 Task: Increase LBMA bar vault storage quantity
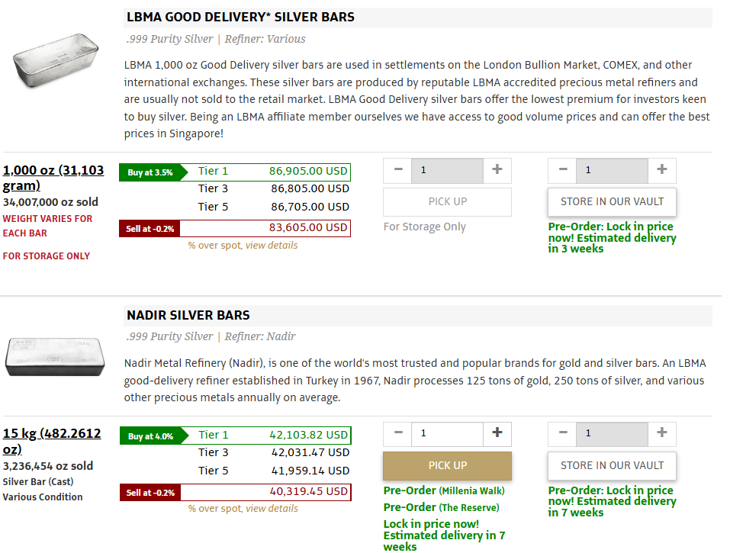coord(661,170)
